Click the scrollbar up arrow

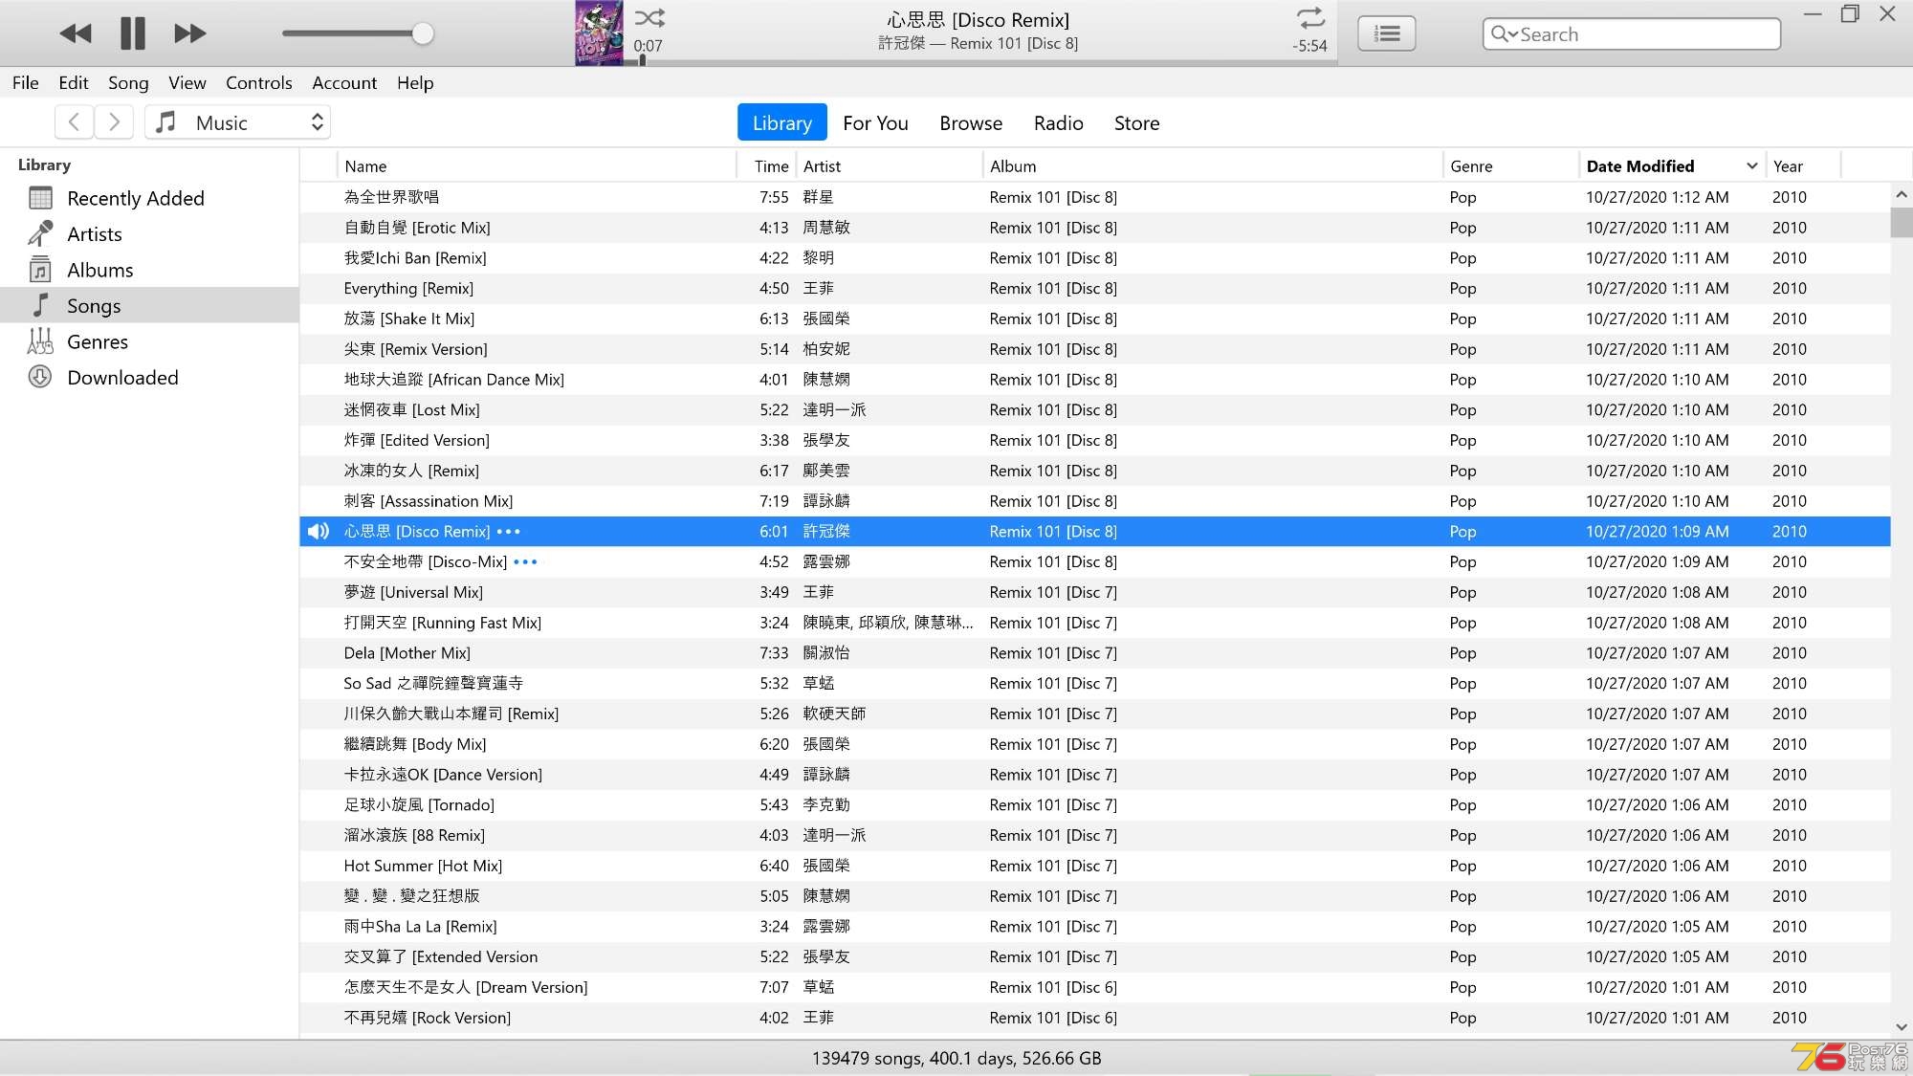coord(1902,194)
